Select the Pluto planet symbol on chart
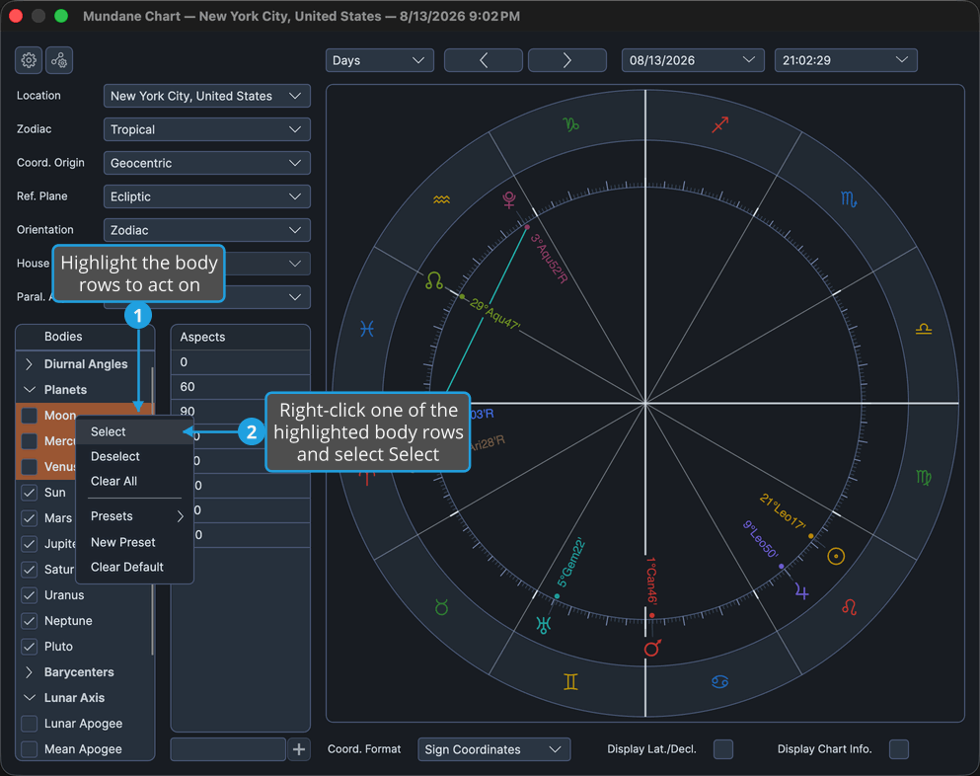Viewport: 980px width, 776px height. (x=509, y=199)
